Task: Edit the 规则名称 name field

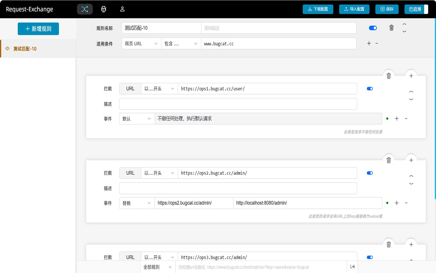Action: [161, 28]
